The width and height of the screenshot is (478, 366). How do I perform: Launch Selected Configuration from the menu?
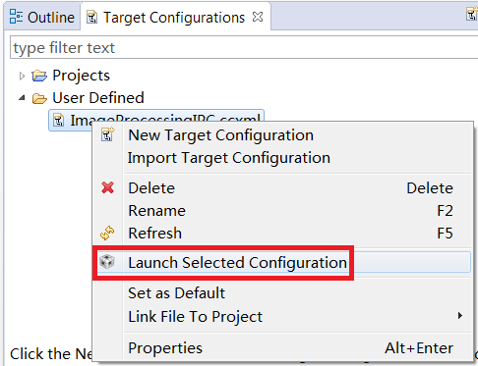tap(237, 263)
